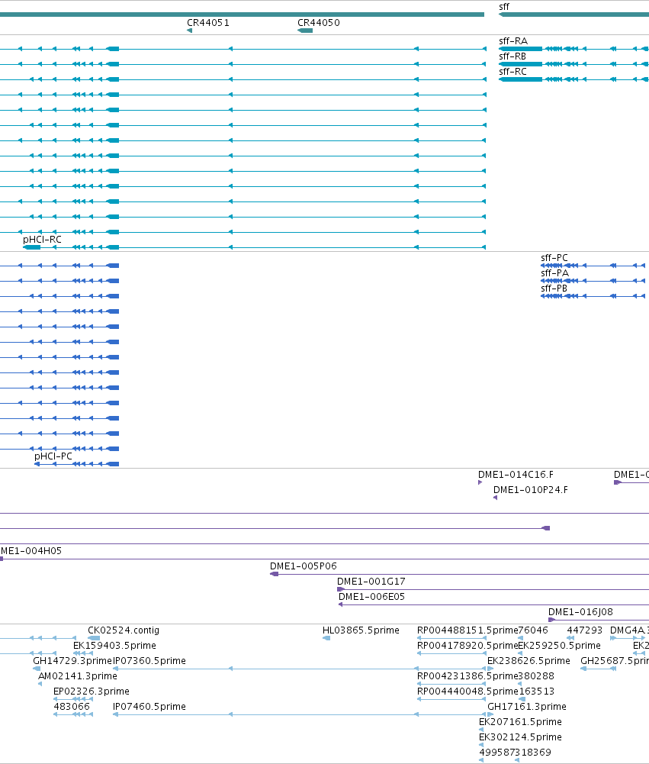Select the GH17161.3prime EST label

(527, 707)
